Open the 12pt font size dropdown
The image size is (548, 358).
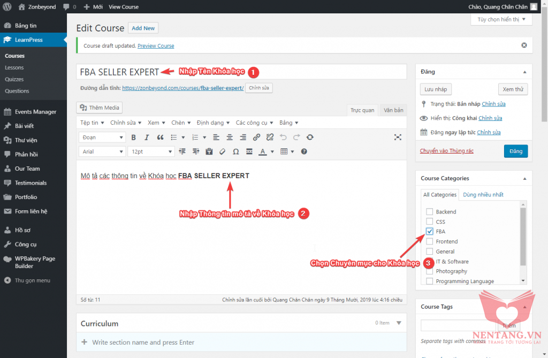tap(151, 151)
